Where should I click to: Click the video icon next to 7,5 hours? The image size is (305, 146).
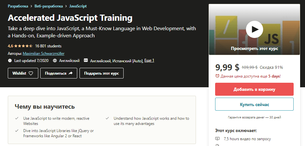(x=217, y=139)
